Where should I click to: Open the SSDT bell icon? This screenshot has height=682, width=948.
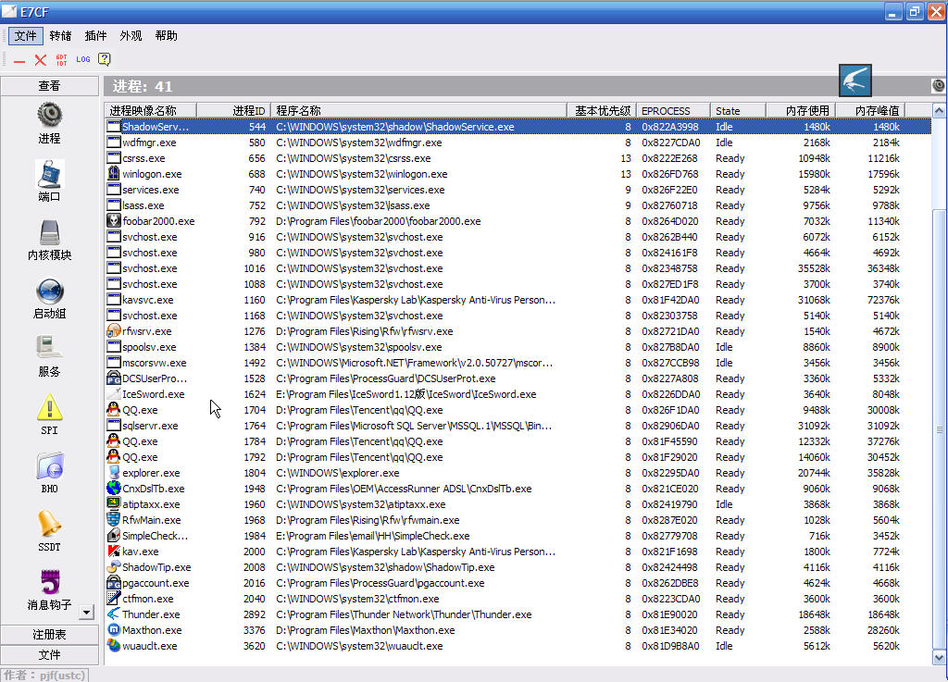[x=50, y=524]
